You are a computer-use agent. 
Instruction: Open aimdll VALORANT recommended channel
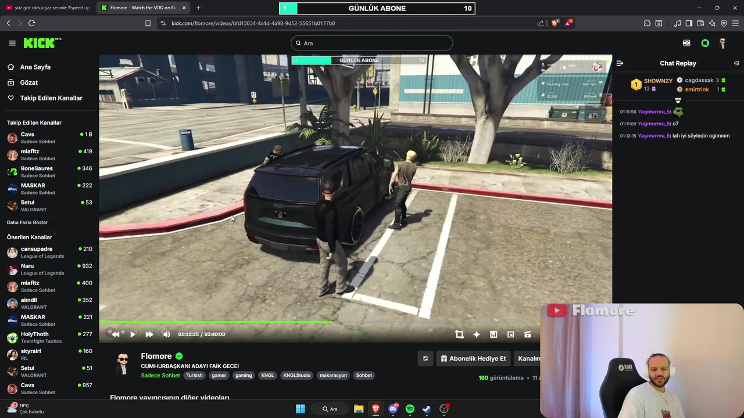49,303
